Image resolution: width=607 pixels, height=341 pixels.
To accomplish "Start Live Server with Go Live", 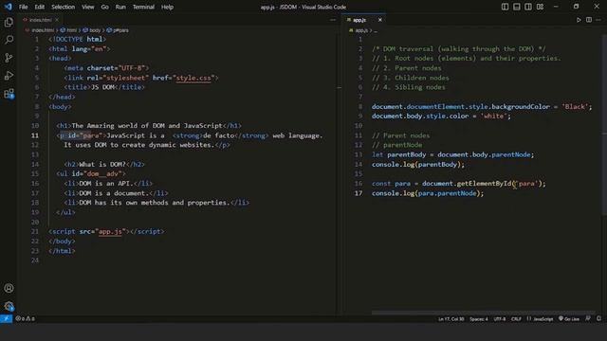I will pyautogui.click(x=569, y=319).
